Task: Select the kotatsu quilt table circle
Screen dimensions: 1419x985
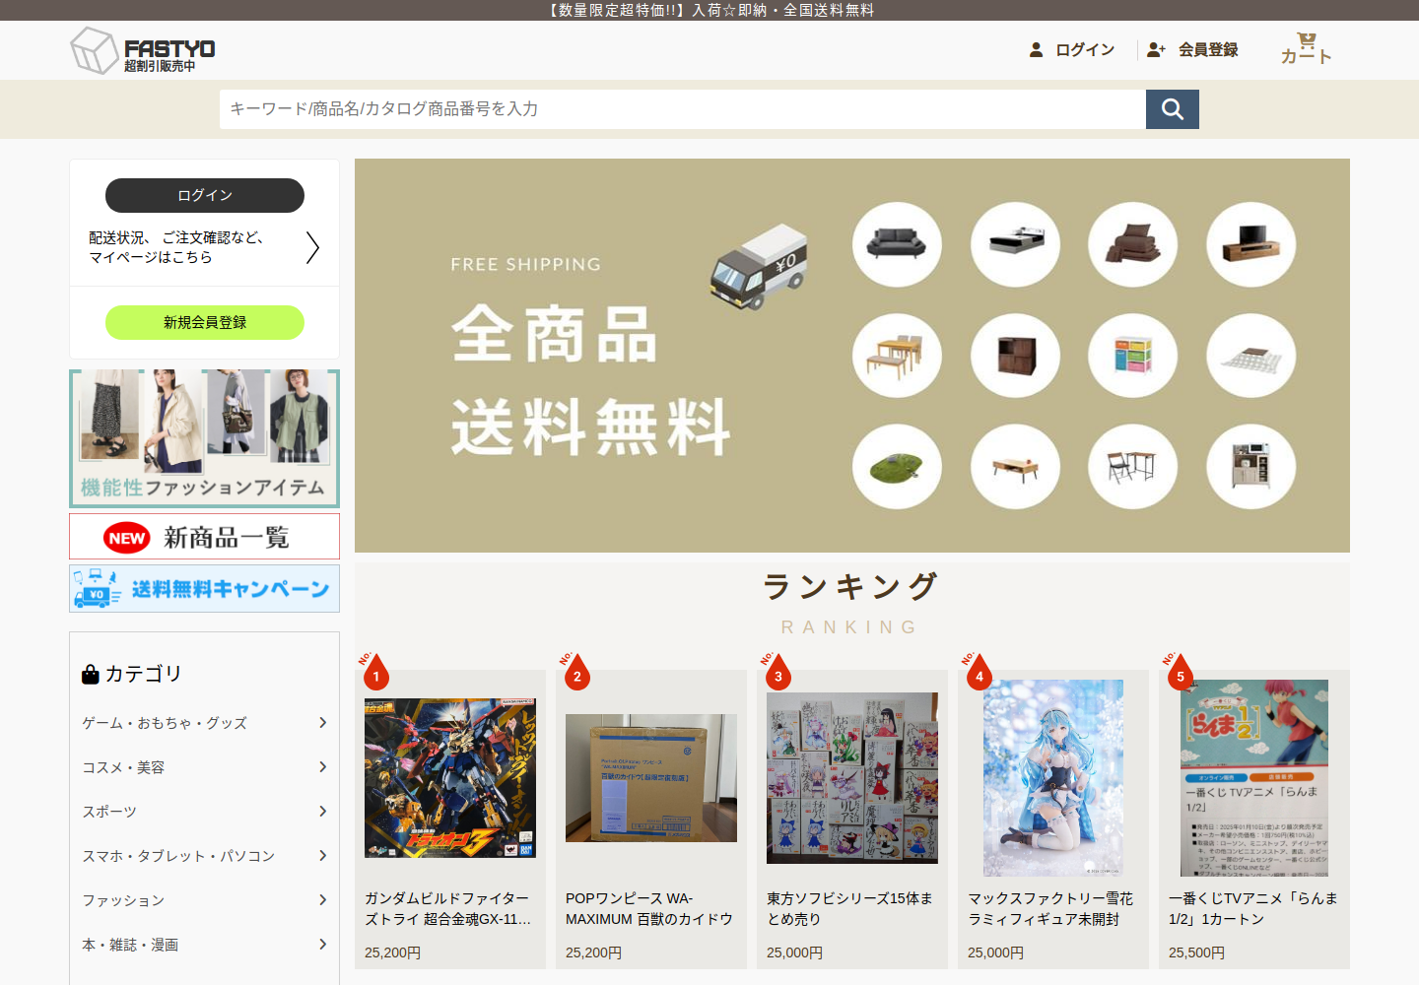Action: click(x=1251, y=356)
